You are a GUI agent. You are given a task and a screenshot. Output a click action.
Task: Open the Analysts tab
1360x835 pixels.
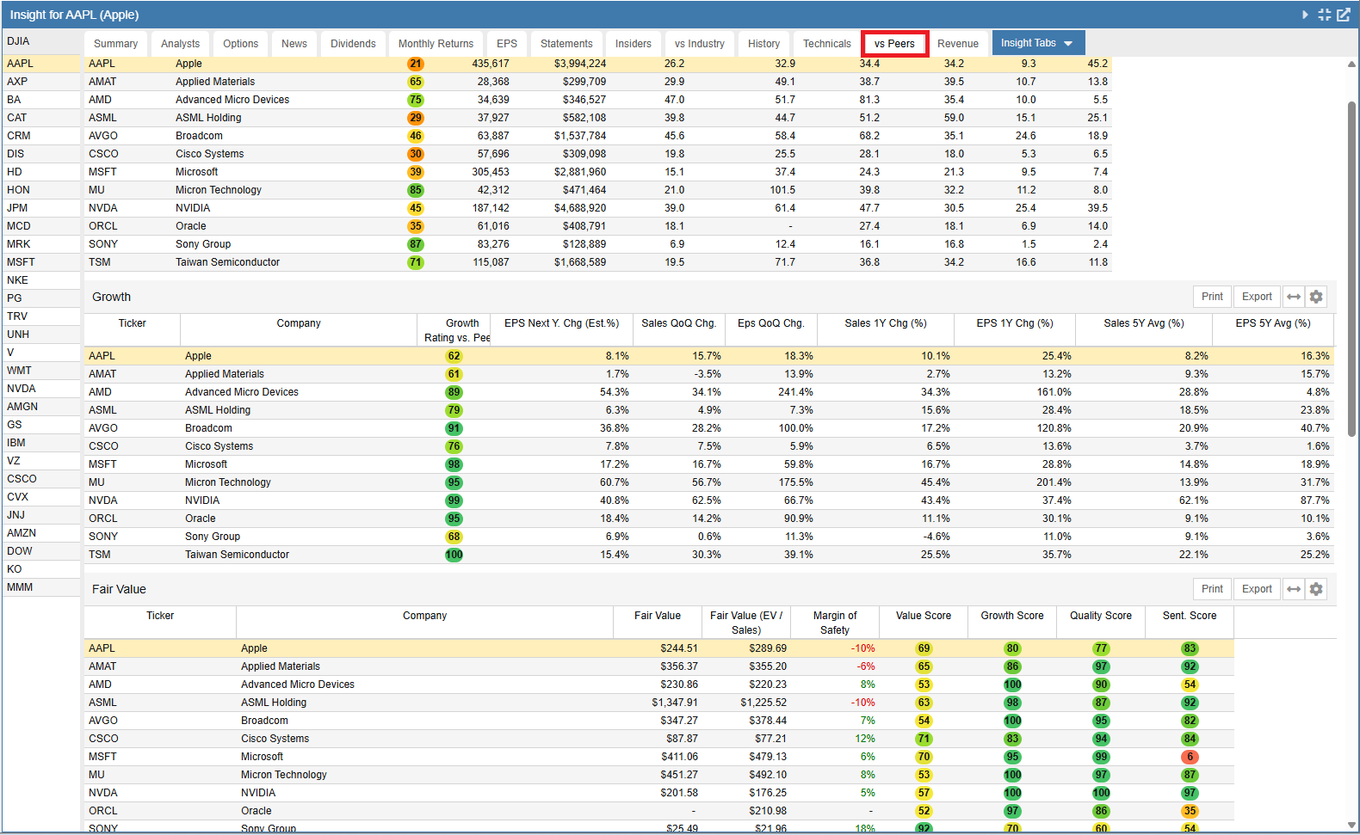pyautogui.click(x=180, y=44)
